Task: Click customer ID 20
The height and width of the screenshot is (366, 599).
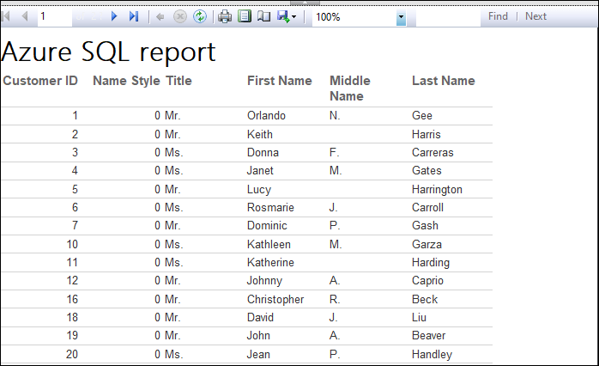Action: pyautogui.click(x=72, y=354)
